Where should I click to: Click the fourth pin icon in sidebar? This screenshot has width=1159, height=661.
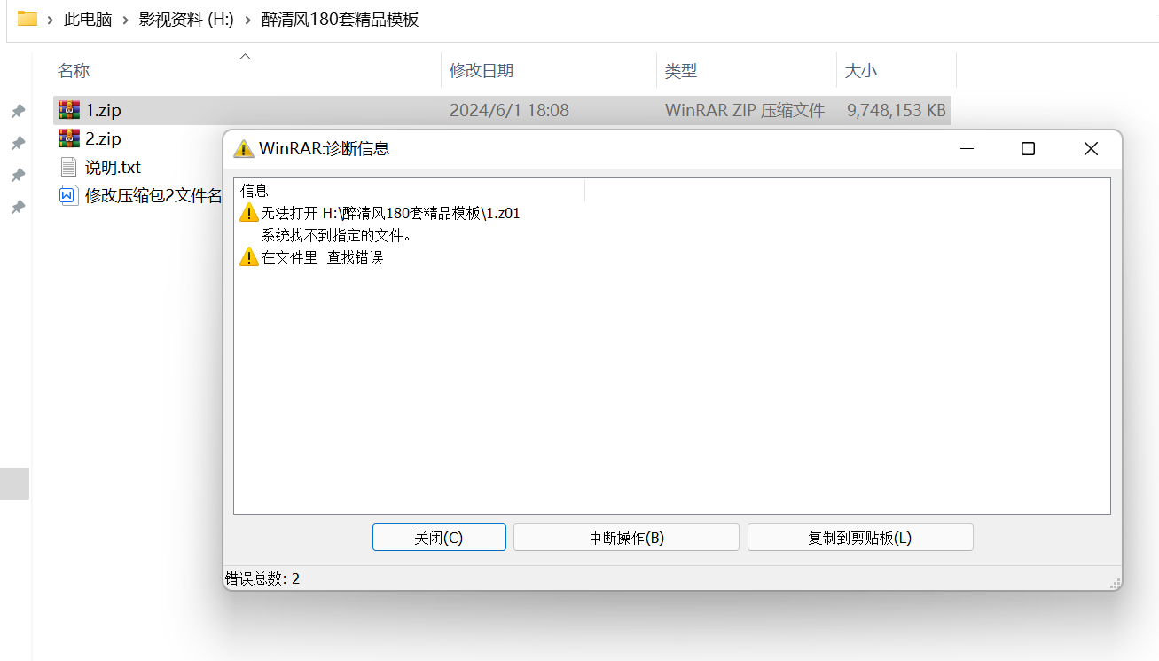point(17,208)
